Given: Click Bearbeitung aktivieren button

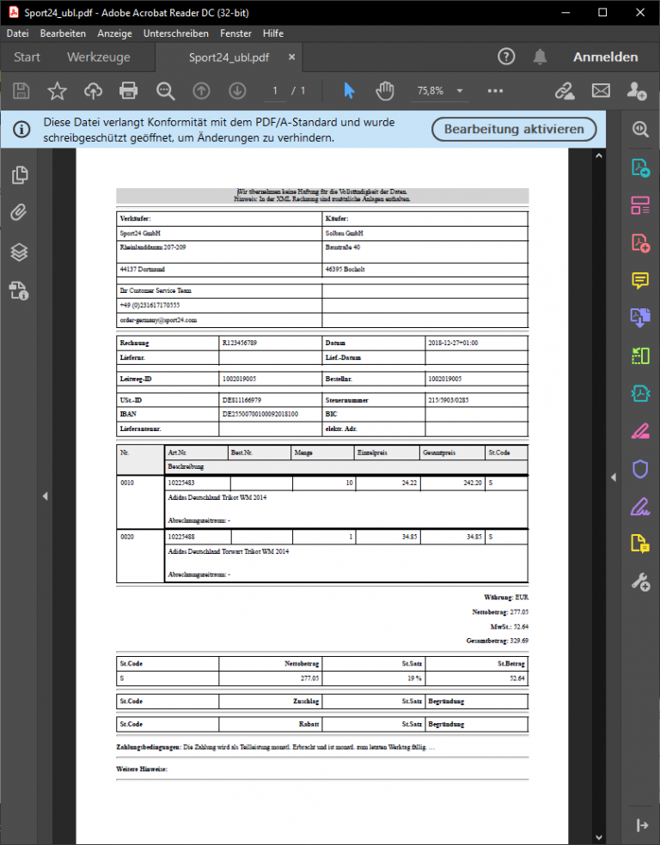Looking at the screenshot, I should [x=514, y=130].
